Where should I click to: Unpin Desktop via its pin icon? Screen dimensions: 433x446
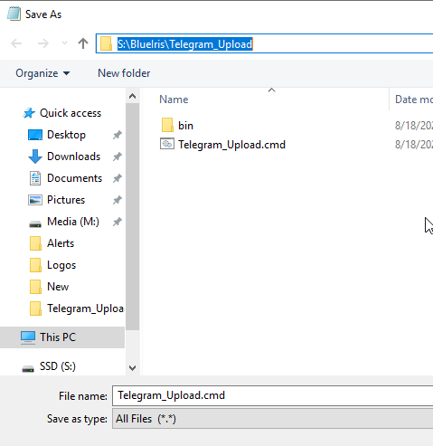[x=118, y=135]
